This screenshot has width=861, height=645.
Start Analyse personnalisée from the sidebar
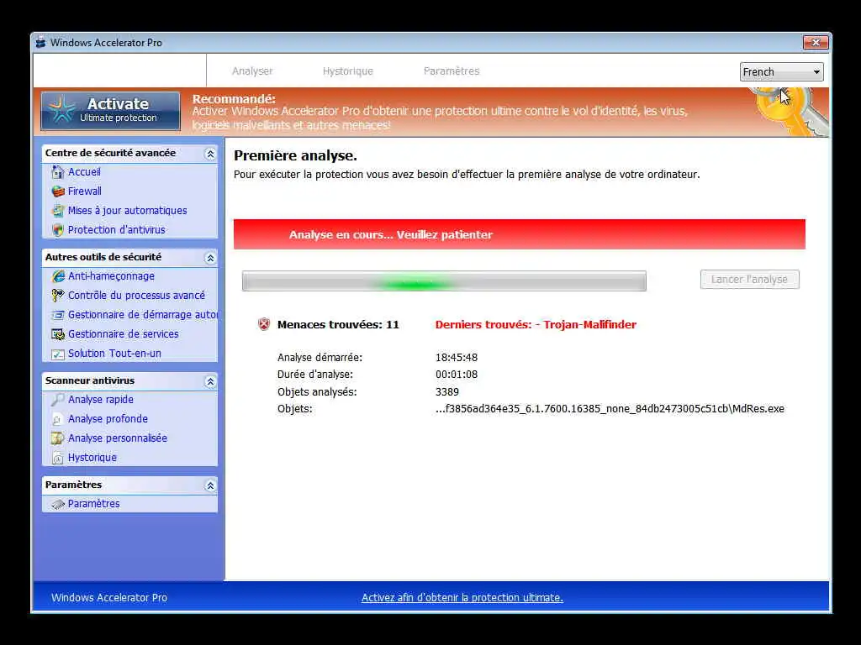pyautogui.click(x=118, y=438)
